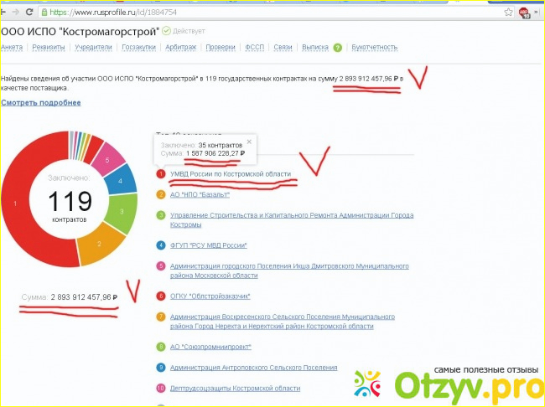Click the URL address bar

(x=252, y=13)
